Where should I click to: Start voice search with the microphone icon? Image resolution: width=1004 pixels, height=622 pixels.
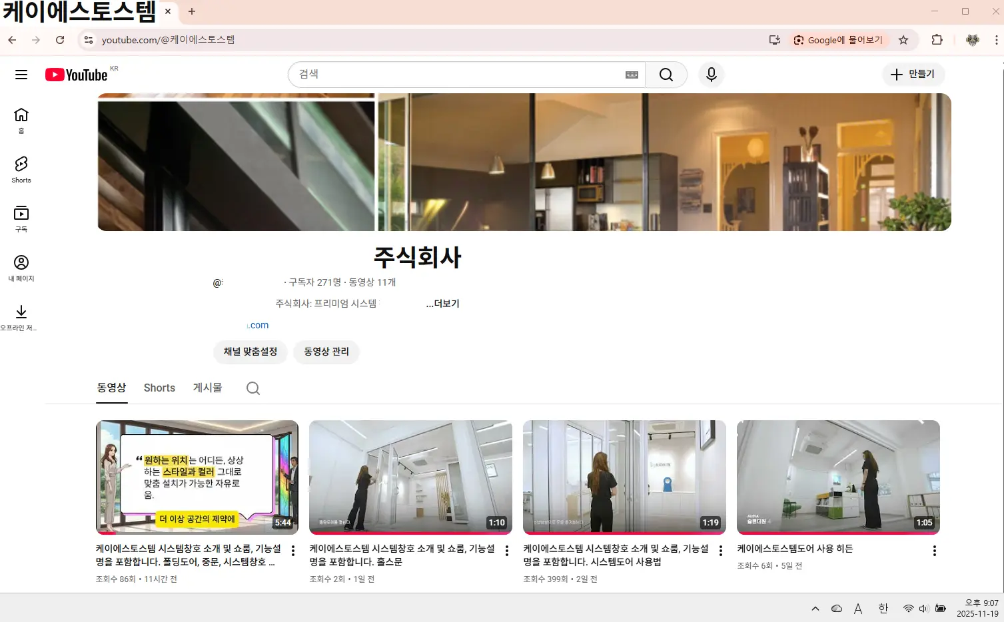pos(711,74)
